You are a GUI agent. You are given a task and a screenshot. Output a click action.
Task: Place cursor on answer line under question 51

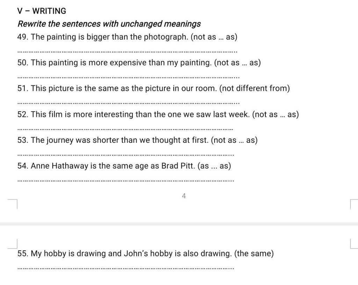(x=129, y=103)
